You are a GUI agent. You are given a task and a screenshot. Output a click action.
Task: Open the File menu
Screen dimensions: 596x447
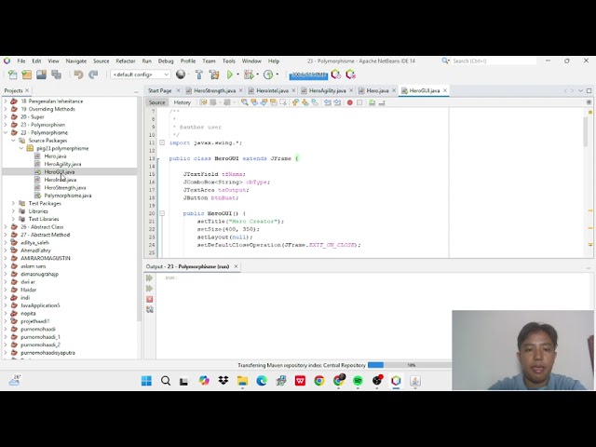21,61
